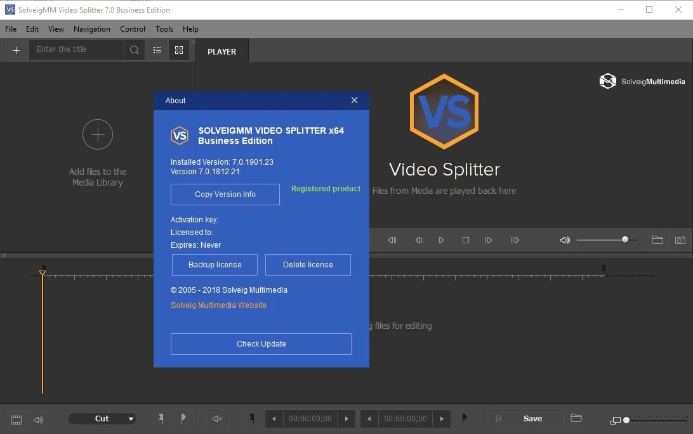
Task: Mute audio with the crossed speaker icon
Action: click(217, 419)
